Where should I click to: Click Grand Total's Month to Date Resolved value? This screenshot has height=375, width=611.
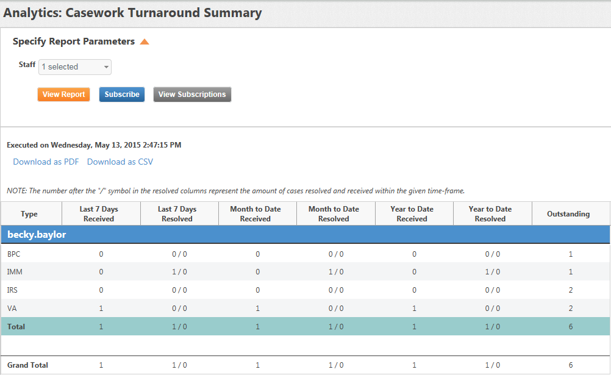coord(336,365)
